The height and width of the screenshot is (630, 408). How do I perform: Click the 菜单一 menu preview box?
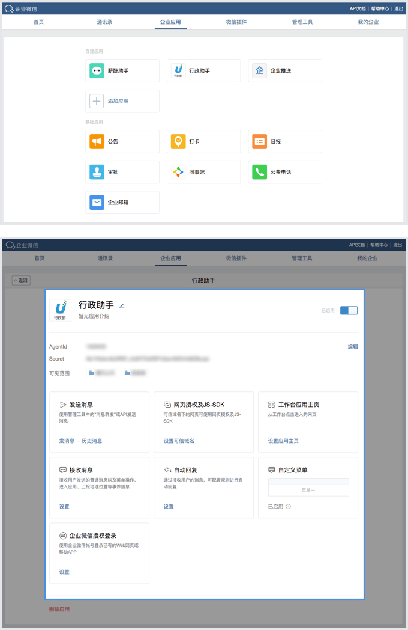point(308,488)
